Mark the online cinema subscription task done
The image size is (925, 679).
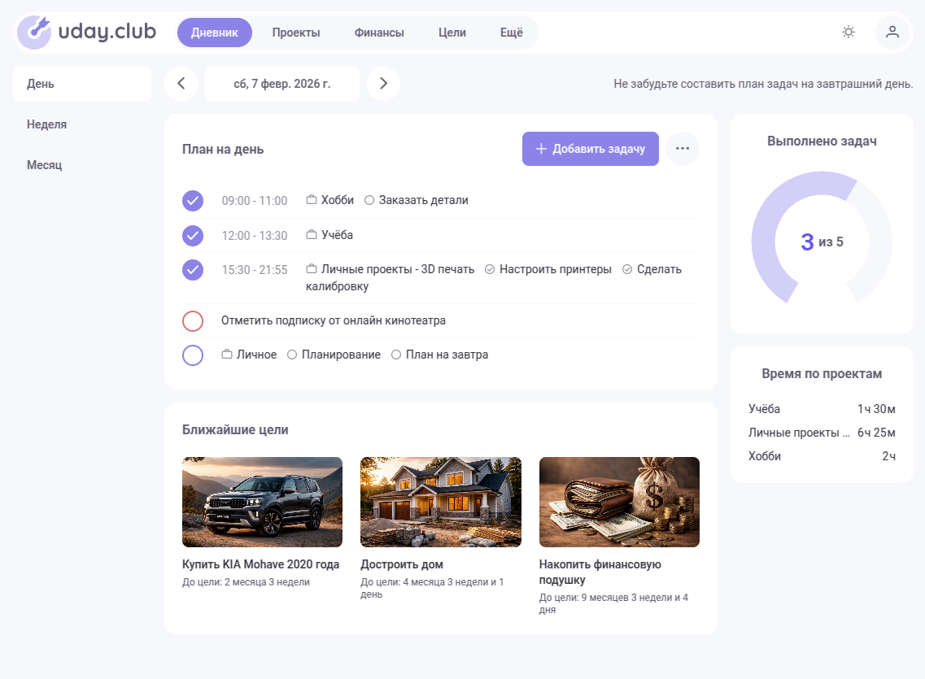(193, 321)
